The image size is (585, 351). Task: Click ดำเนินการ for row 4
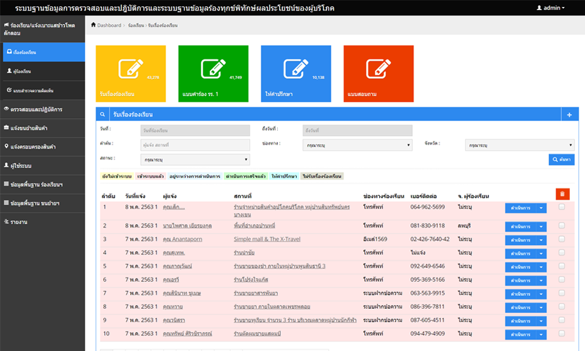[521, 254]
